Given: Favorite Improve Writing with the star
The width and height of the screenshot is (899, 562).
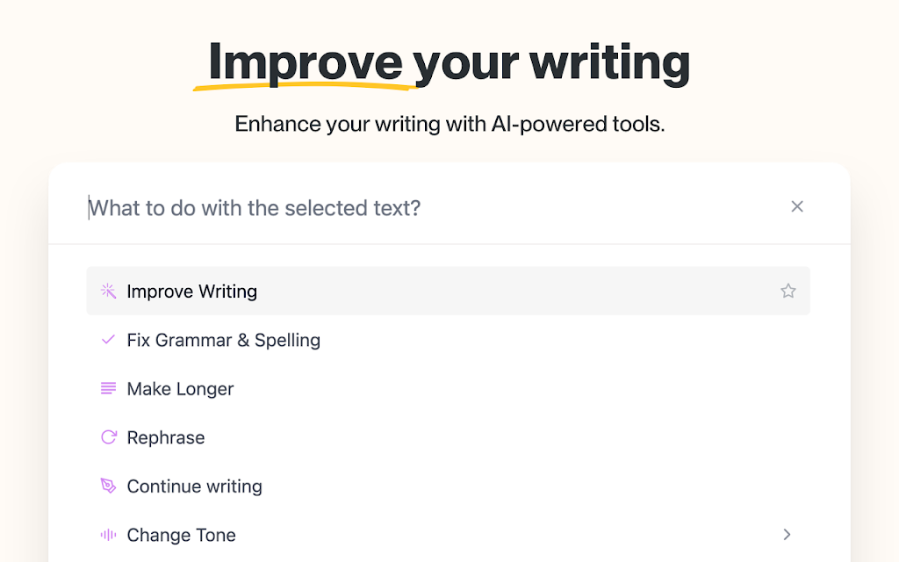Looking at the screenshot, I should [788, 291].
